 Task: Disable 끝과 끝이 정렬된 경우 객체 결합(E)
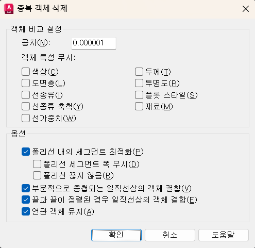(26, 200)
